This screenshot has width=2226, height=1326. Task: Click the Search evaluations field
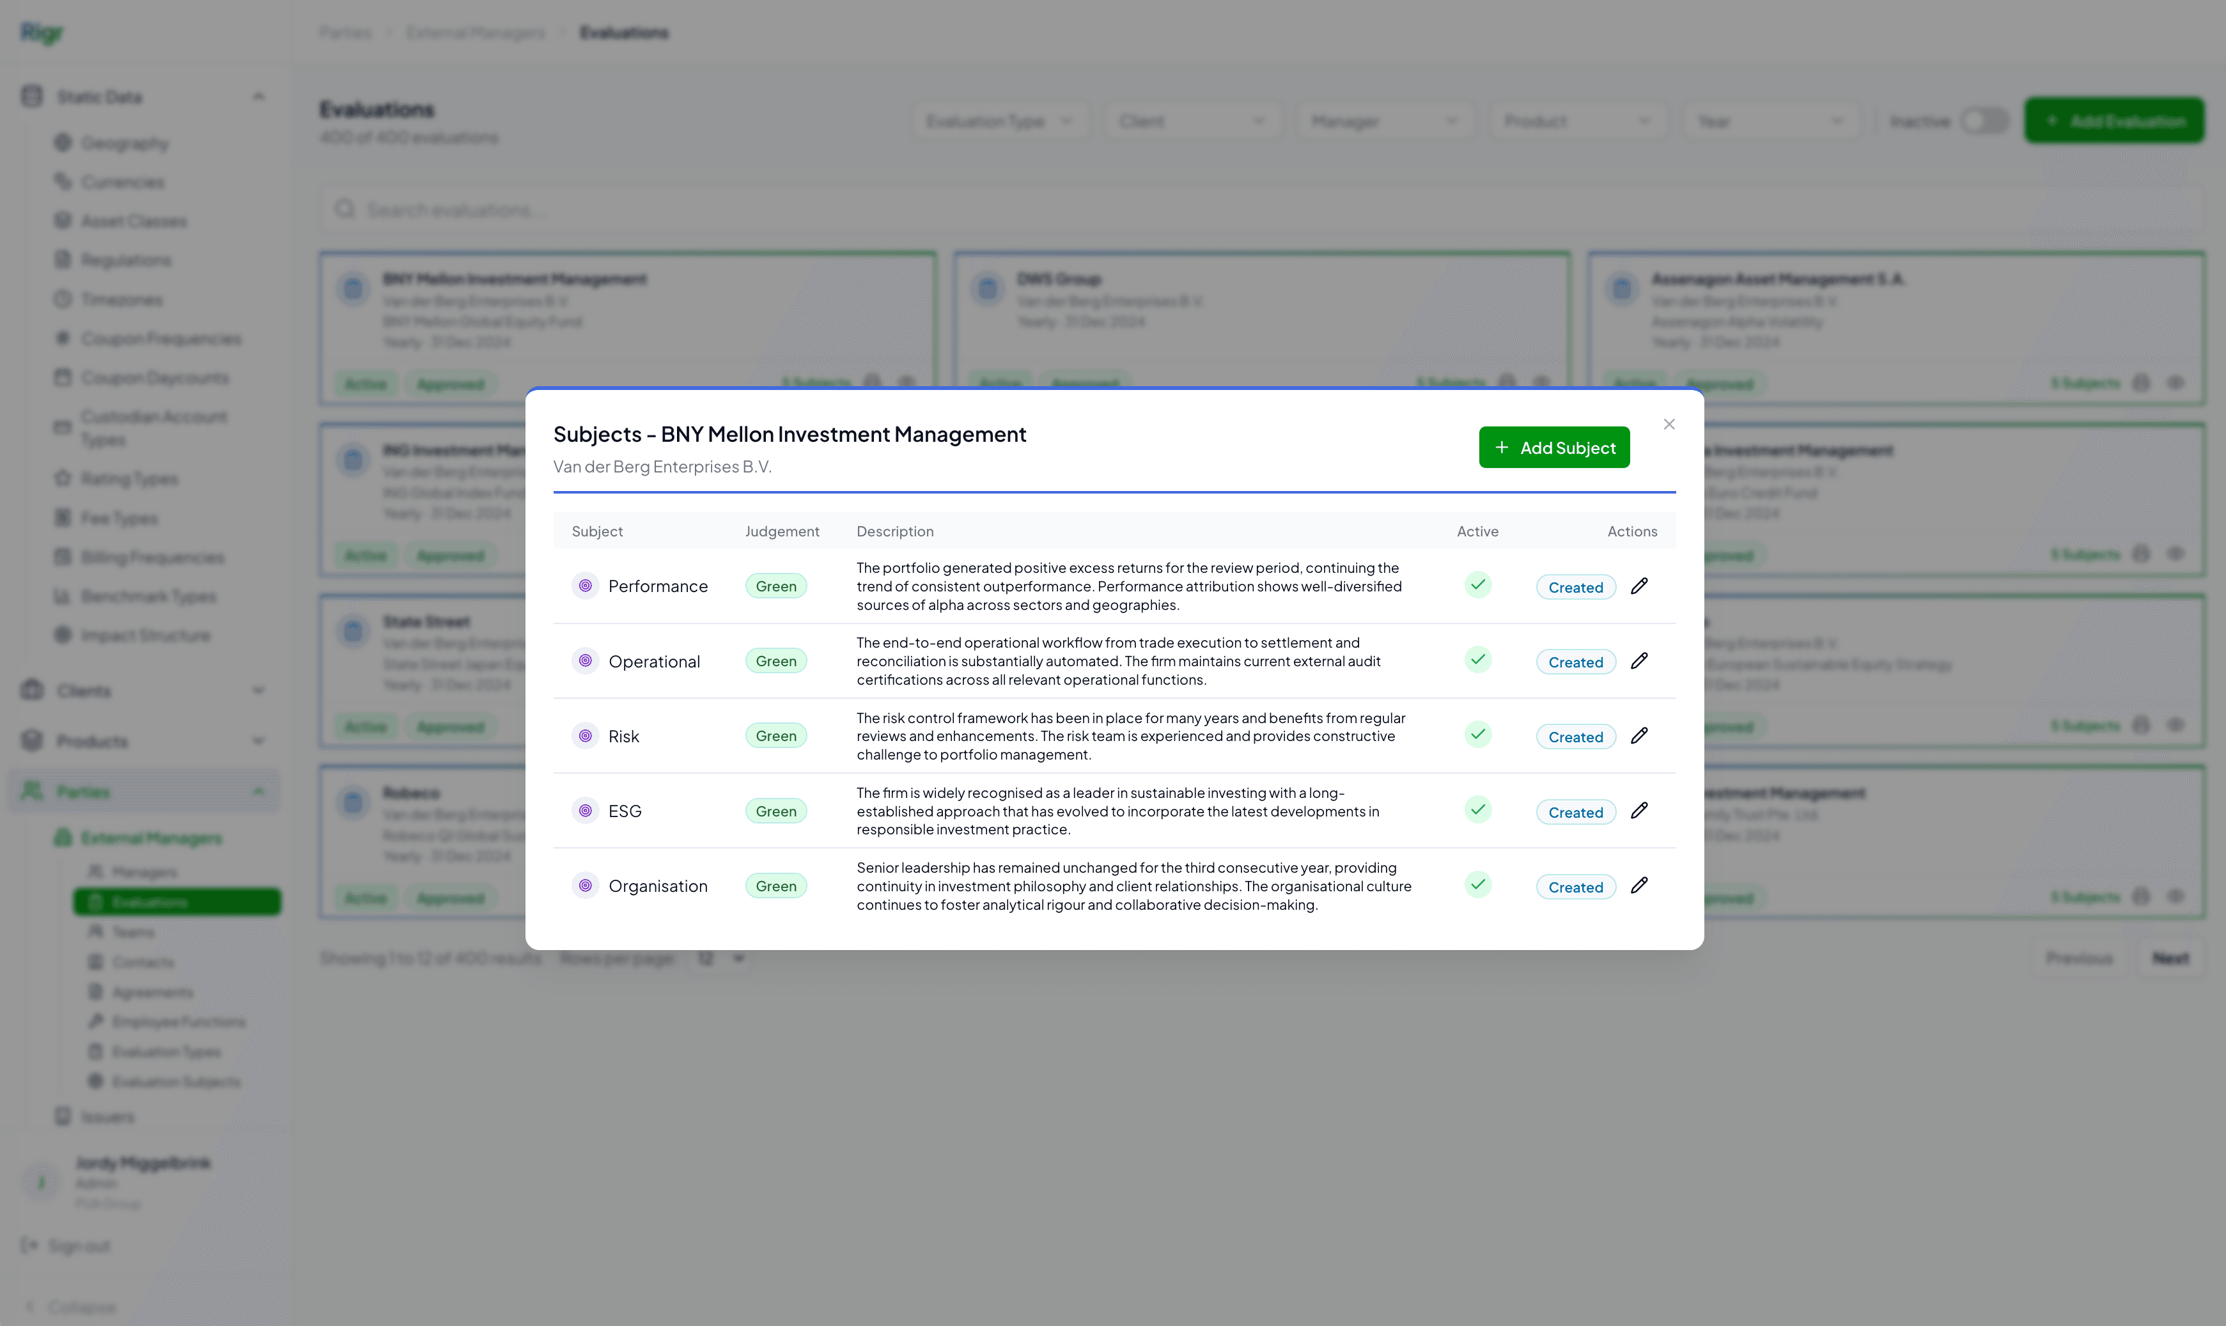[x=1261, y=210]
